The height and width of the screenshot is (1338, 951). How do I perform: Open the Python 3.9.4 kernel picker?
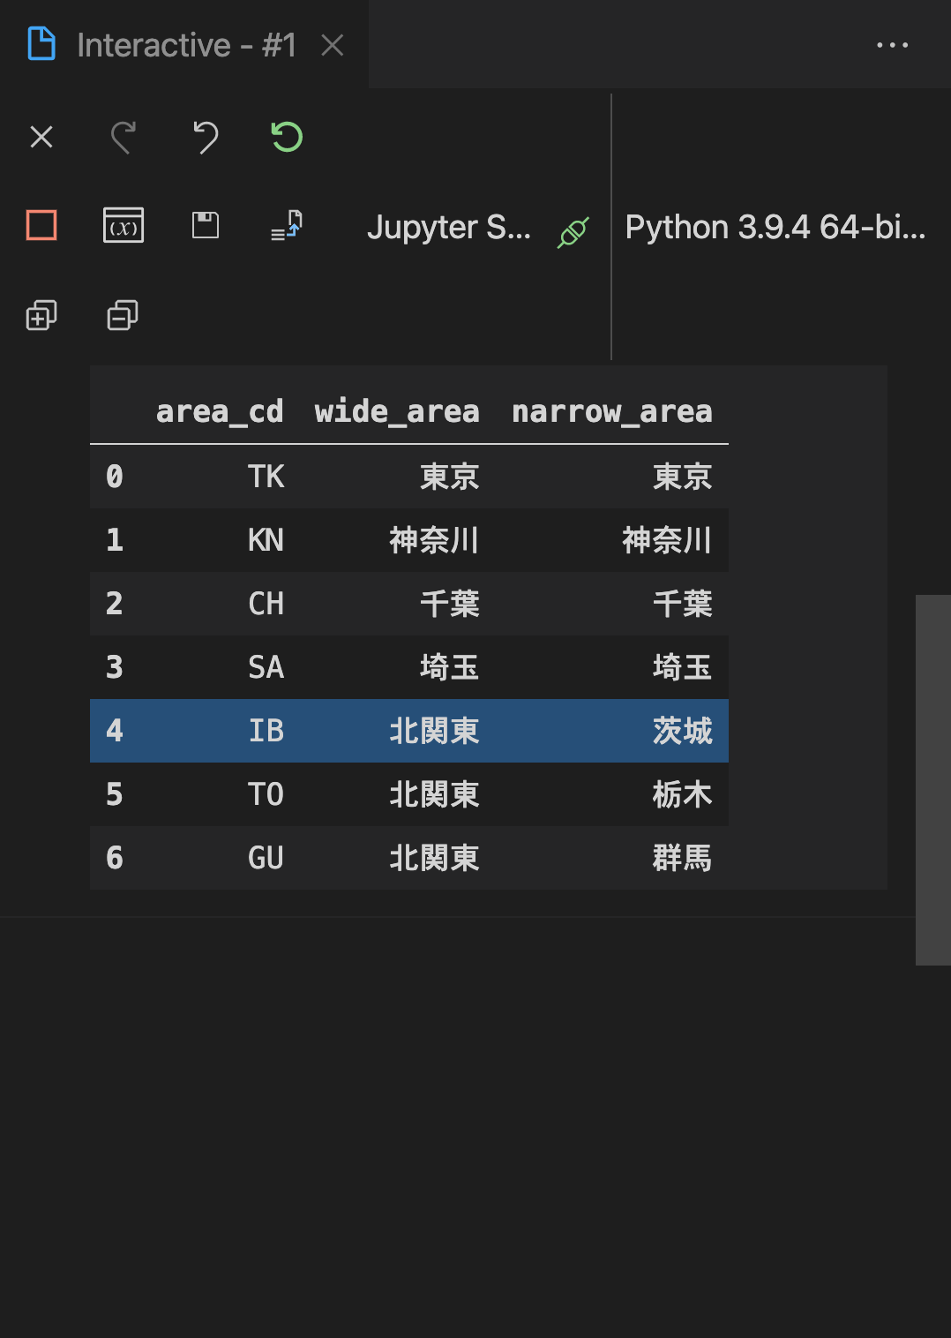point(775,227)
